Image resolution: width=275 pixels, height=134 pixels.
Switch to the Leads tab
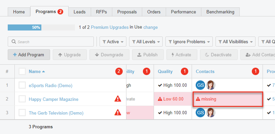79,12
